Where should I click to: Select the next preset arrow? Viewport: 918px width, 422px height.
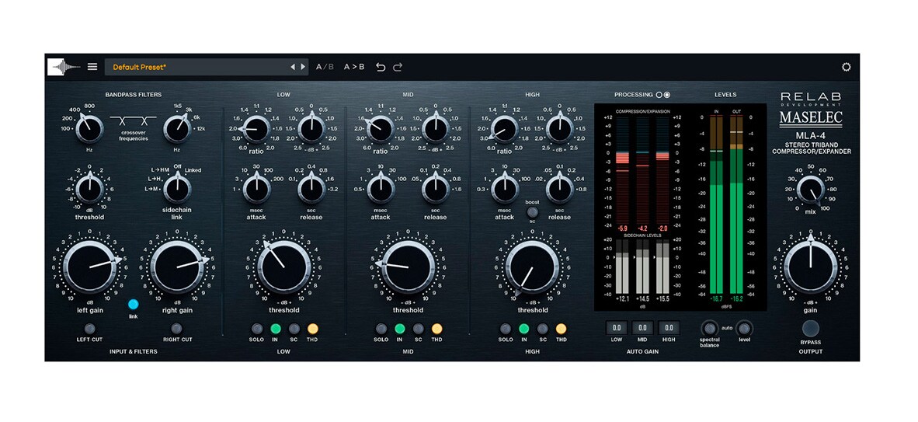click(x=303, y=67)
